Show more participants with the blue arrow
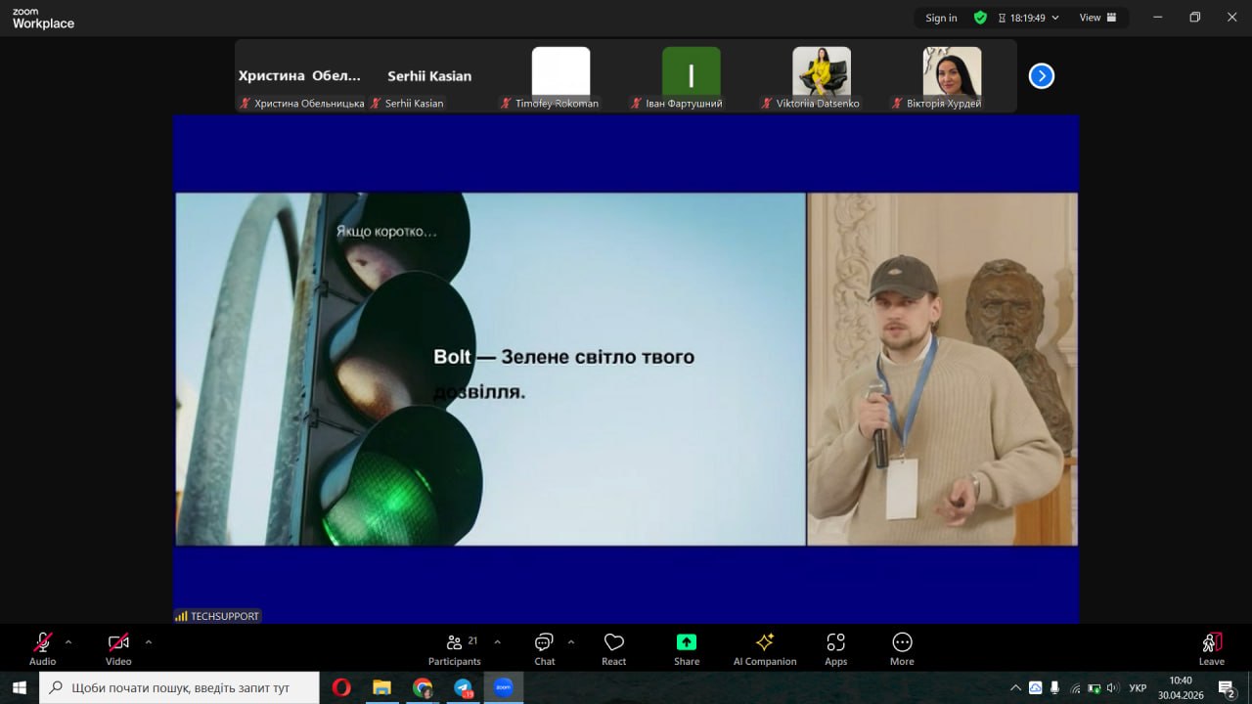The image size is (1252, 704). (1042, 76)
